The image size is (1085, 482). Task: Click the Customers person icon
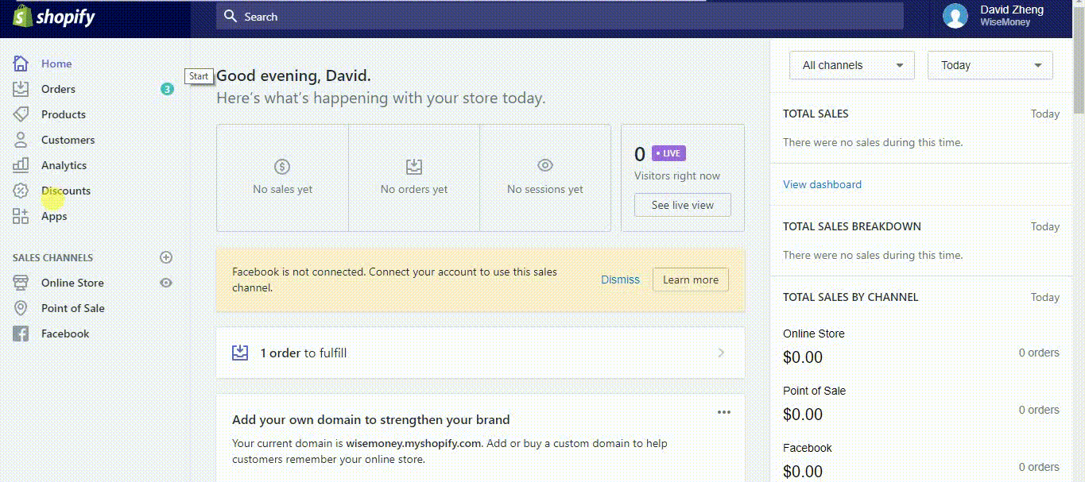point(21,140)
